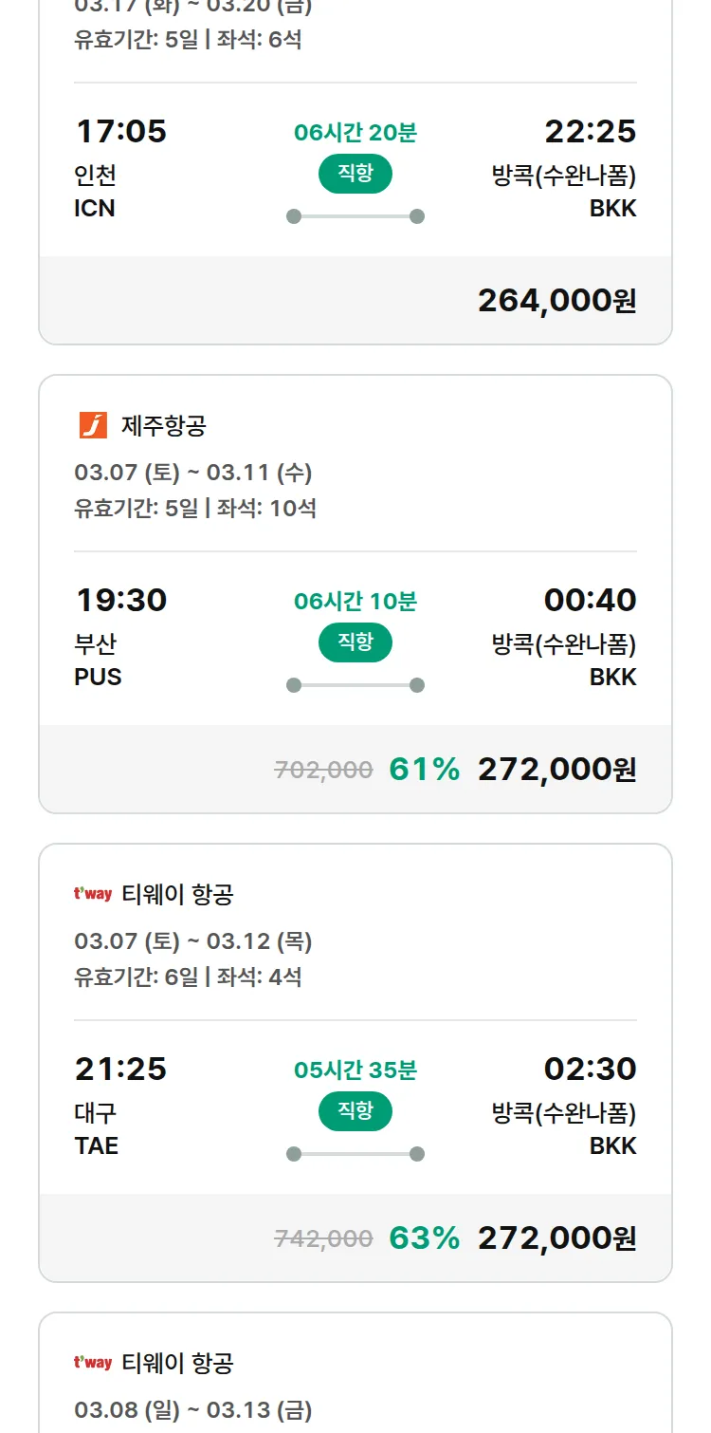Viewport: 711px width, 1433px height.
Task: Select the 264,000원 price for the Incheon flight
Action: (x=556, y=300)
